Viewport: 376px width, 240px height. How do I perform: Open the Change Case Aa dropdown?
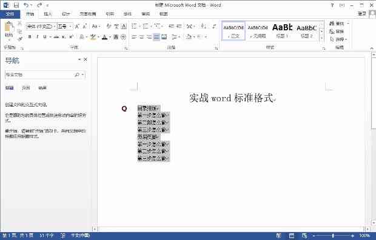coord(96,26)
